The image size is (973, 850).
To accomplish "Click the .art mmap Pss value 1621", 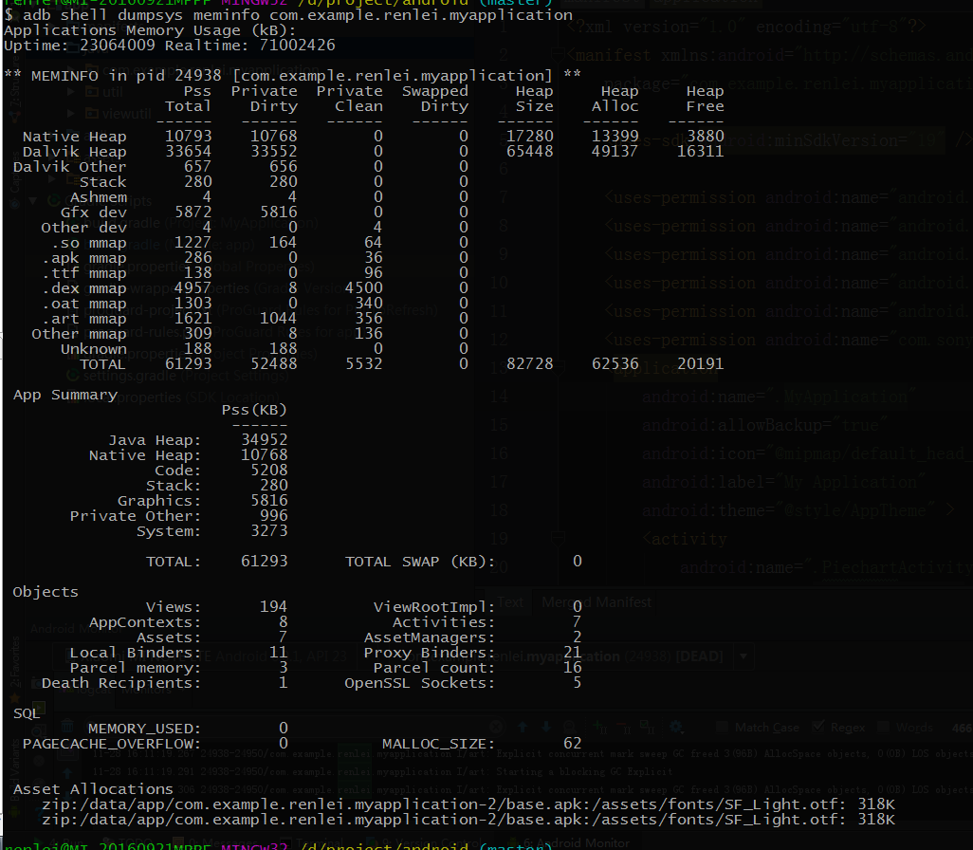I will 193,319.
